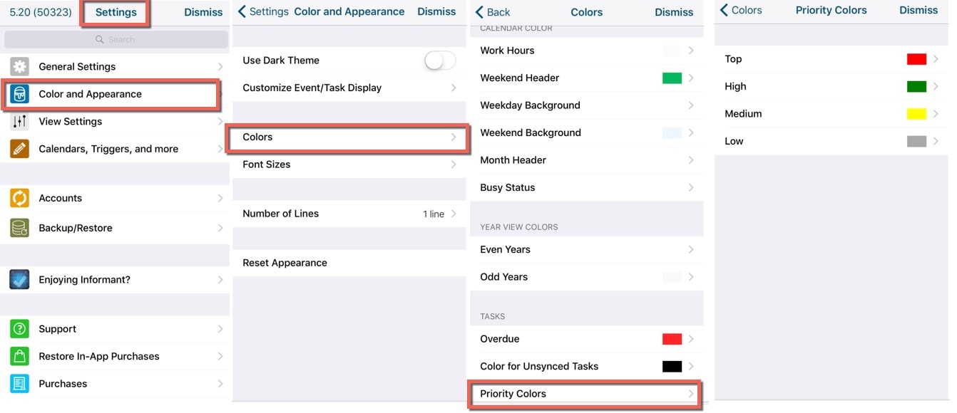Change the green High priority color
Viewport: 957px width, 413px height.
(917, 86)
